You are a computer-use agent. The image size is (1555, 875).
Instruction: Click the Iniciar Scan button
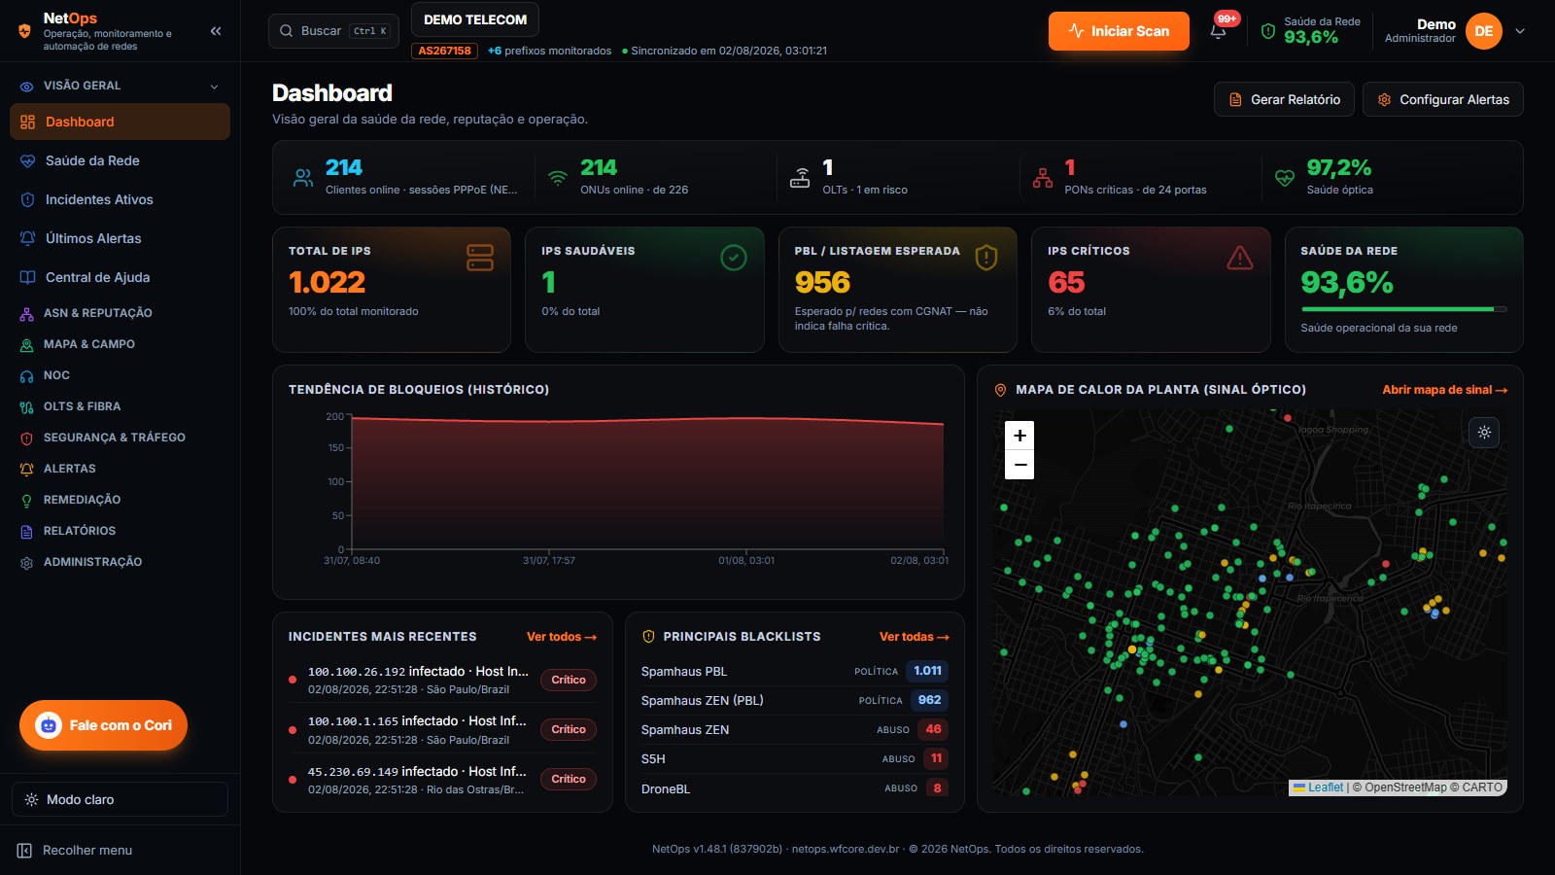(x=1119, y=31)
